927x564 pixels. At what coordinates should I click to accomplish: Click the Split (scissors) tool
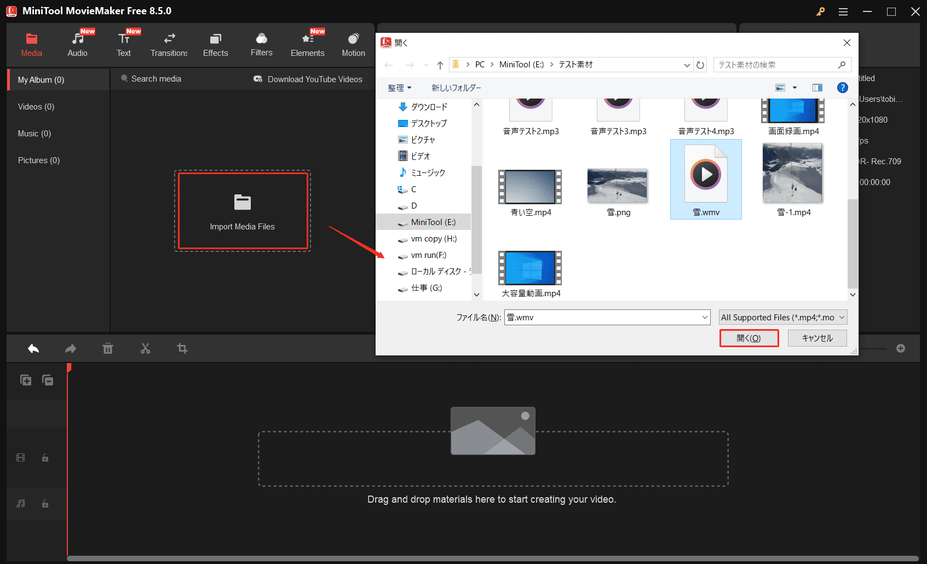pos(145,348)
